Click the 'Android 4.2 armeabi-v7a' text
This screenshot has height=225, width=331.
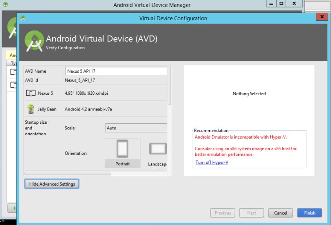tap(88, 109)
